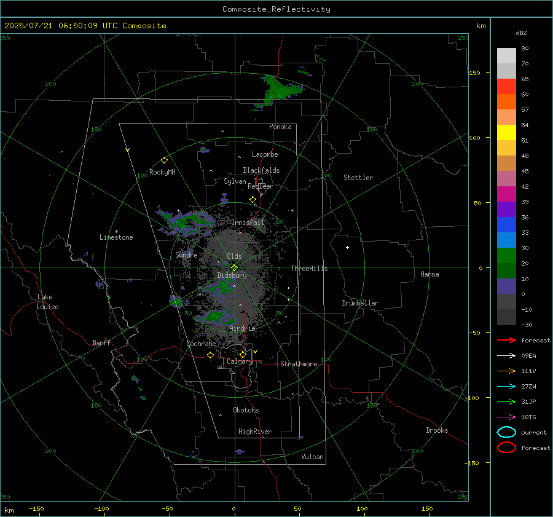553x517 pixels.
Task: Click the magenta 18TS arrow icon
Action: 506,417
